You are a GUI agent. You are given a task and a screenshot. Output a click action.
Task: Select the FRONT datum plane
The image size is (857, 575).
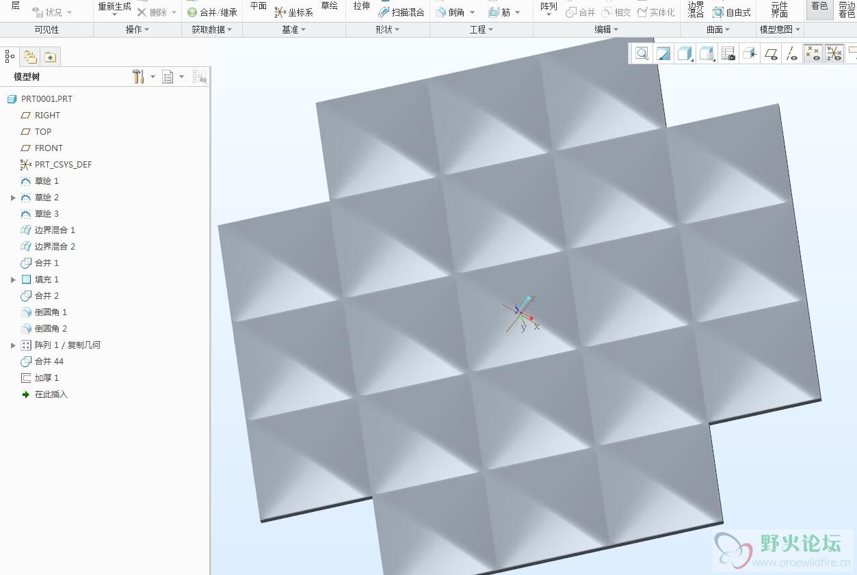(42, 148)
